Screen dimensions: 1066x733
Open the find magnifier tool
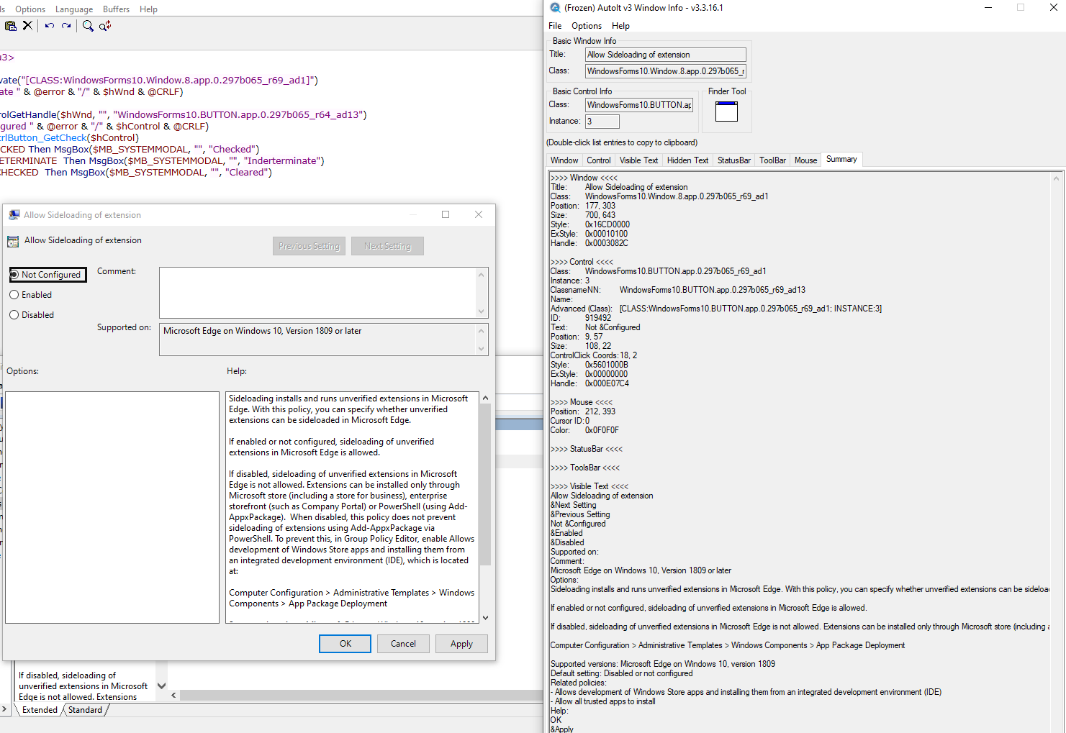[x=88, y=25]
